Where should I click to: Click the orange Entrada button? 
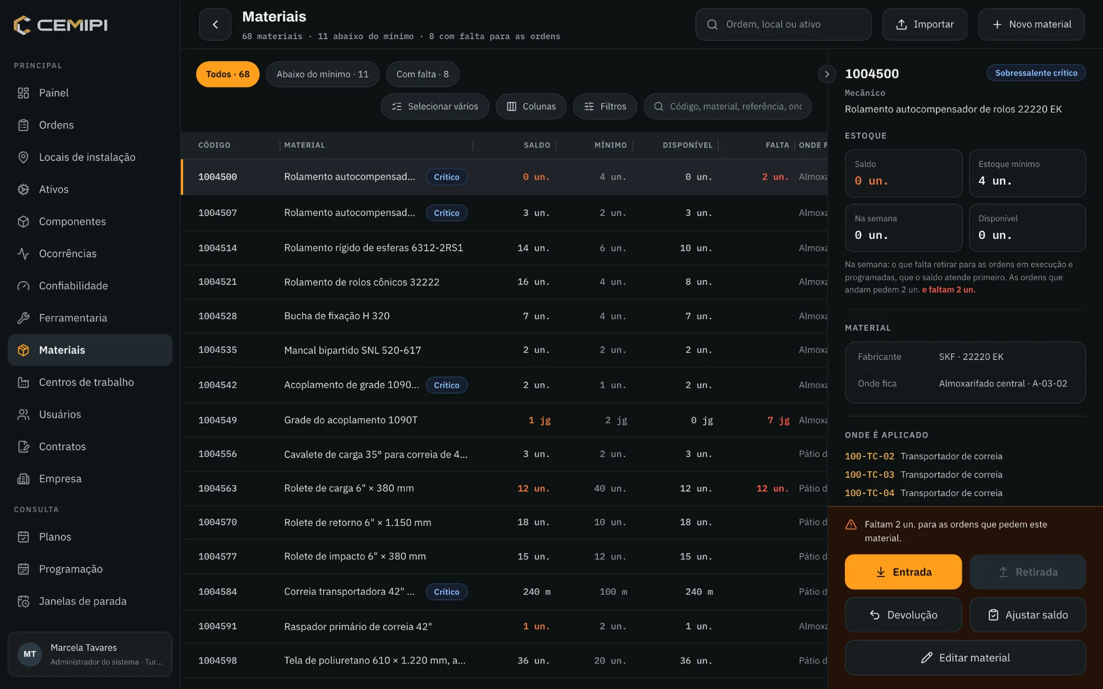click(x=903, y=572)
